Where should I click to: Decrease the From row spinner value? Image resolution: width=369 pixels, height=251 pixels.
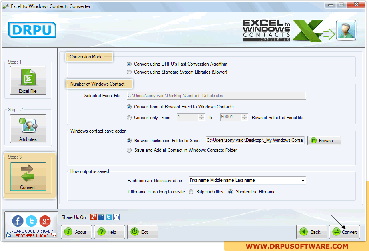coord(201,119)
